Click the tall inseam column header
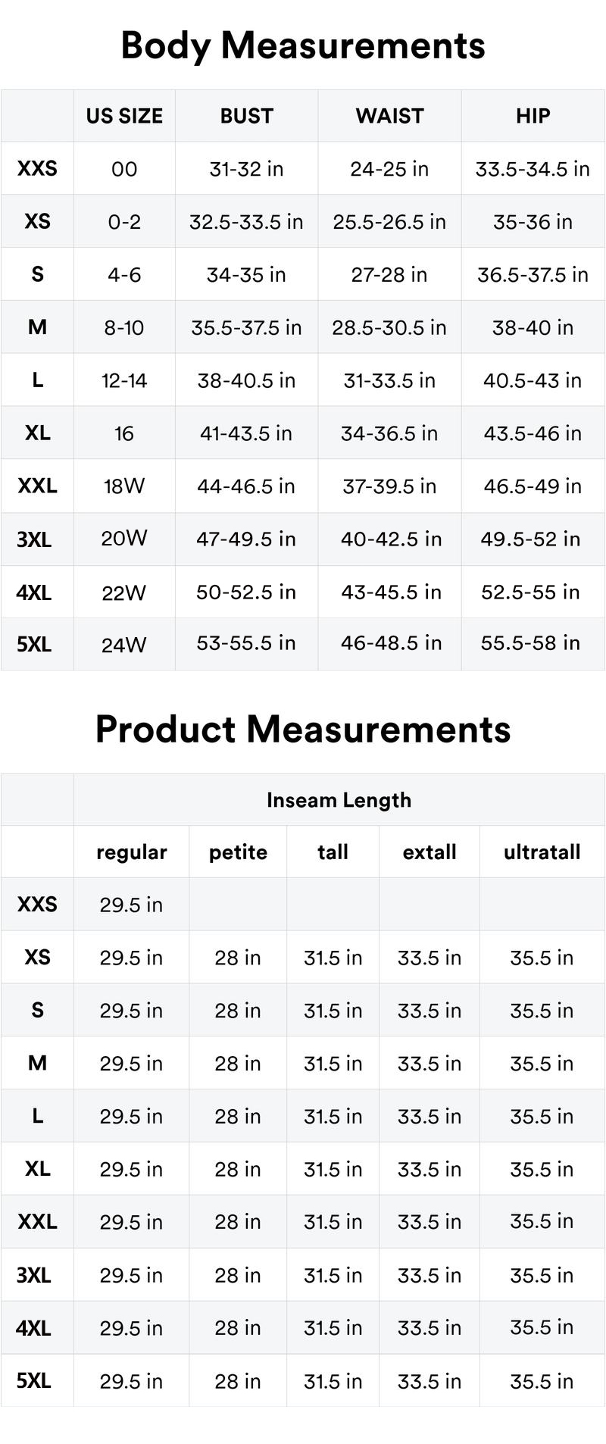Image resolution: width=606 pixels, height=1444 pixels. click(333, 852)
